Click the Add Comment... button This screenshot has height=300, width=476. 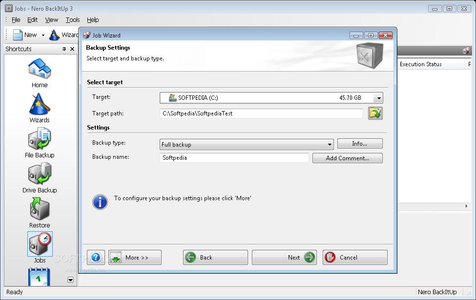coord(348,158)
